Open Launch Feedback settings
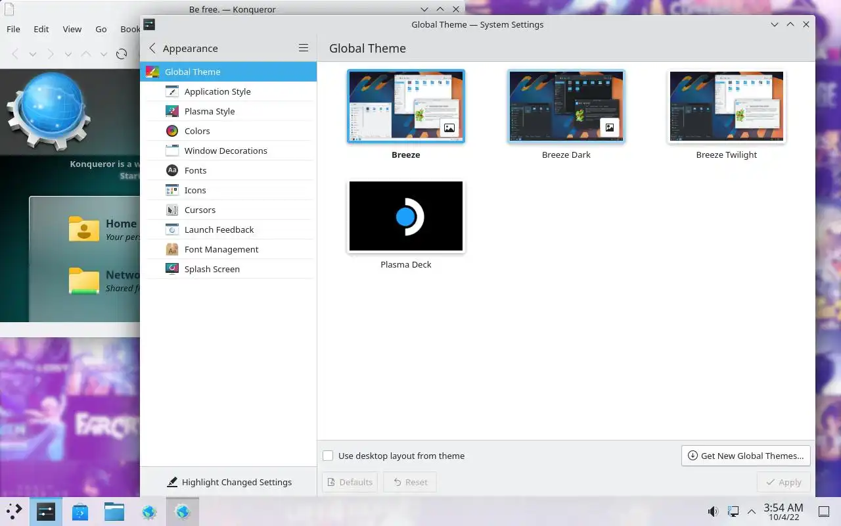The height and width of the screenshot is (526, 841). pyautogui.click(x=228, y=229)
